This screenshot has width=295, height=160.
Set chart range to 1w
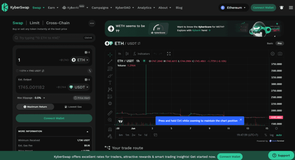140,135
